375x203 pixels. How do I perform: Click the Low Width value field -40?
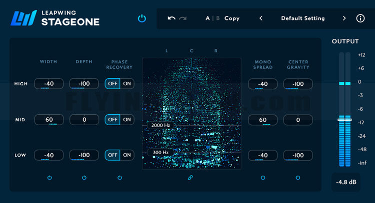pyautogui.click(x=49, y=155)
